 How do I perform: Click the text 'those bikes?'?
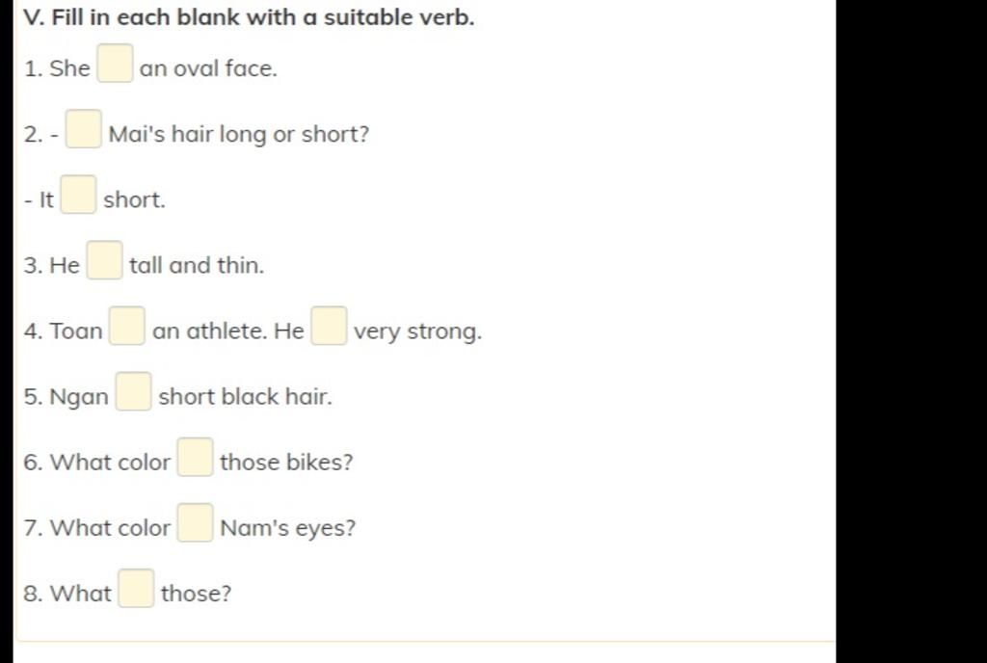(286, 462)
